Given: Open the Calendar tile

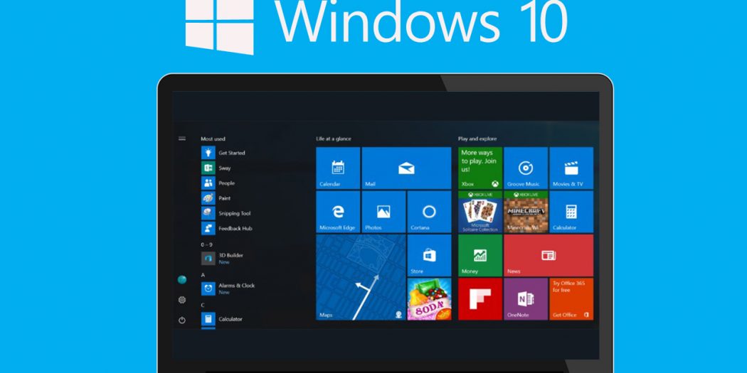Looking at the screenshot, I should pyautogui.click(x=338, y=168).
